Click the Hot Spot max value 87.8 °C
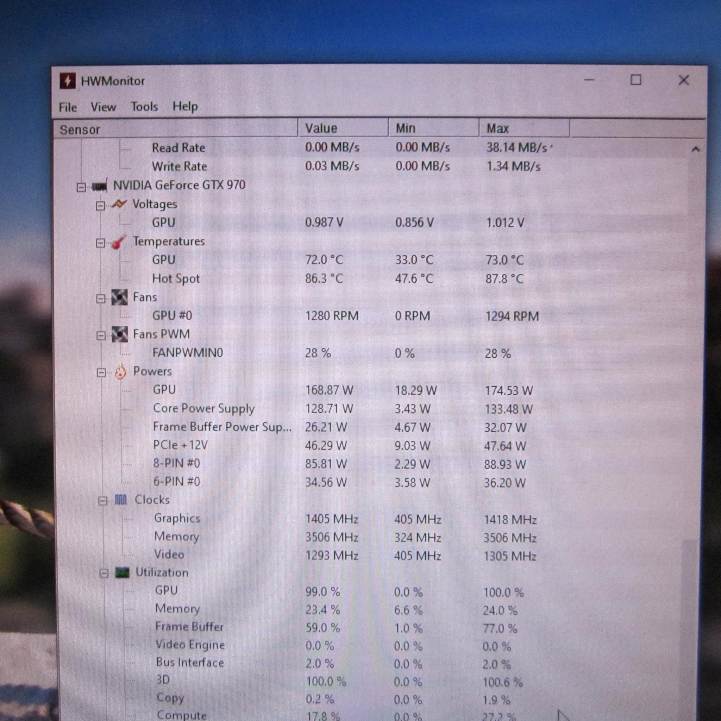 pos(504,279)
